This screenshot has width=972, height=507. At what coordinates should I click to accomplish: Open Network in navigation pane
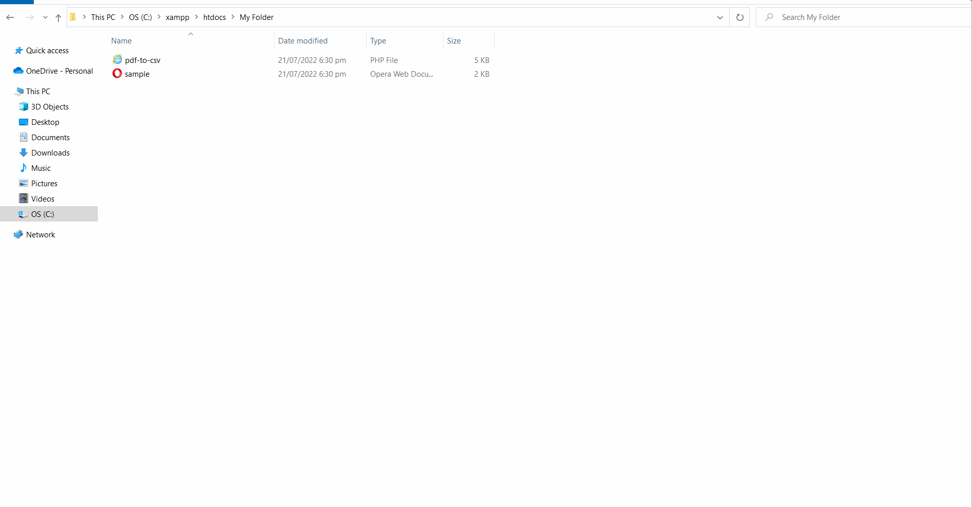coord(40,235)
